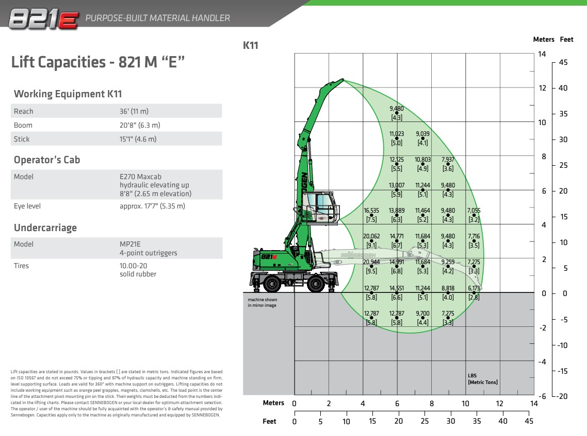This screenshot has height=436, width=587.
Task: Click the "4-point outriggers" text
Action: pos(148,253)
